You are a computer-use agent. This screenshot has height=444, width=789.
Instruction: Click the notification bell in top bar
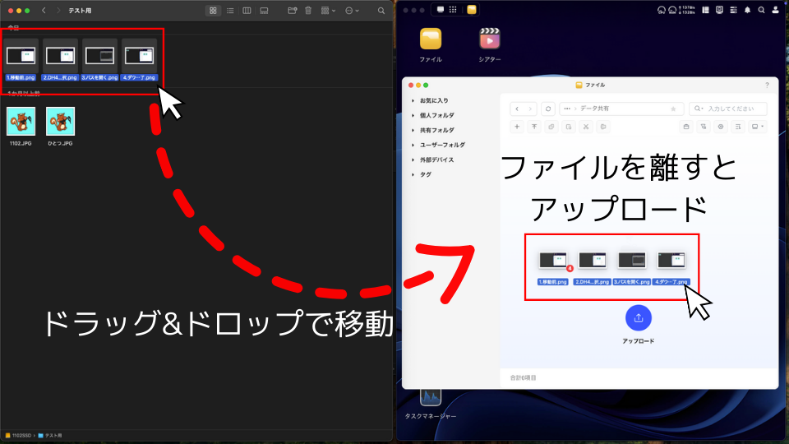click(747, 10)
